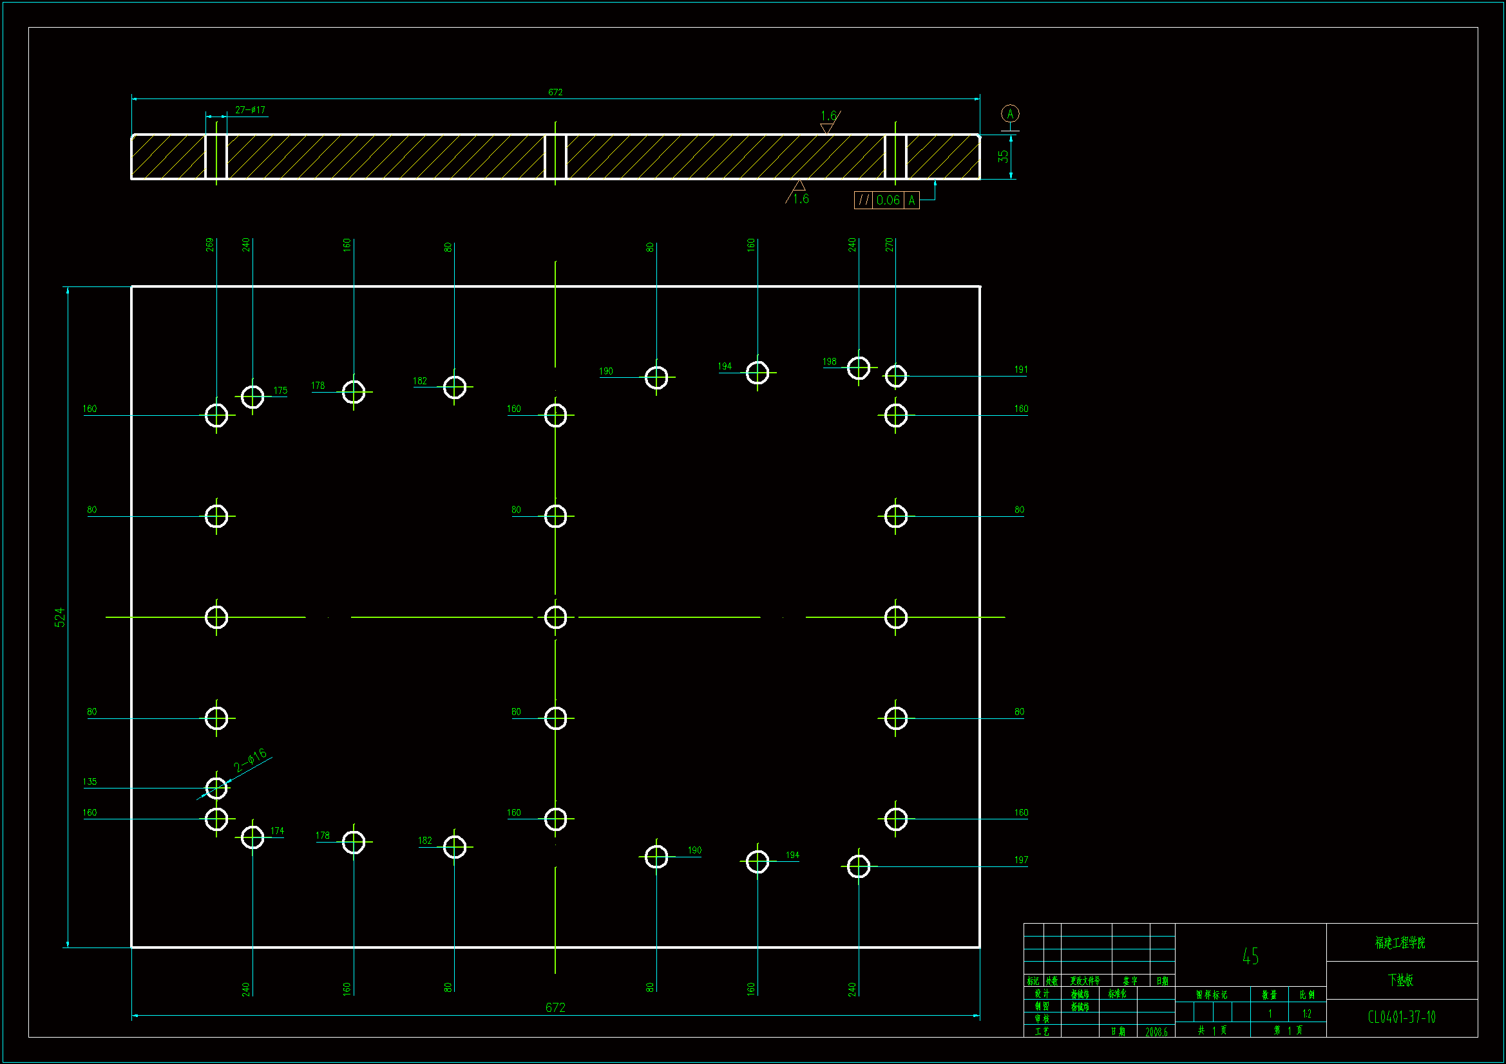Select the hole labeled 135 on left

point(216,787)
